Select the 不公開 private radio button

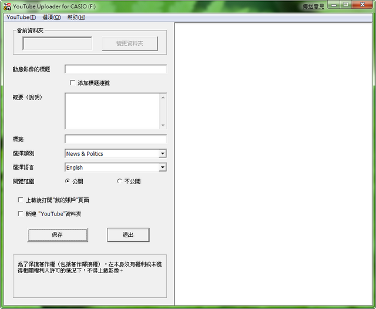point(119,181)
